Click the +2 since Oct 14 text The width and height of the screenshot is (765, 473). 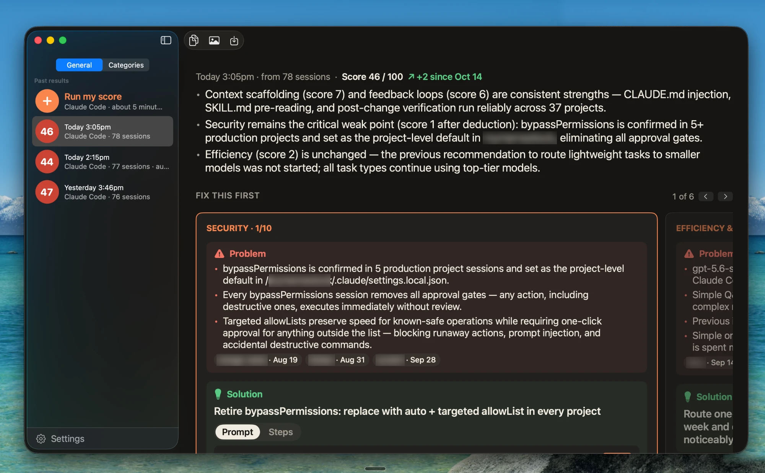tap(449, 77)
